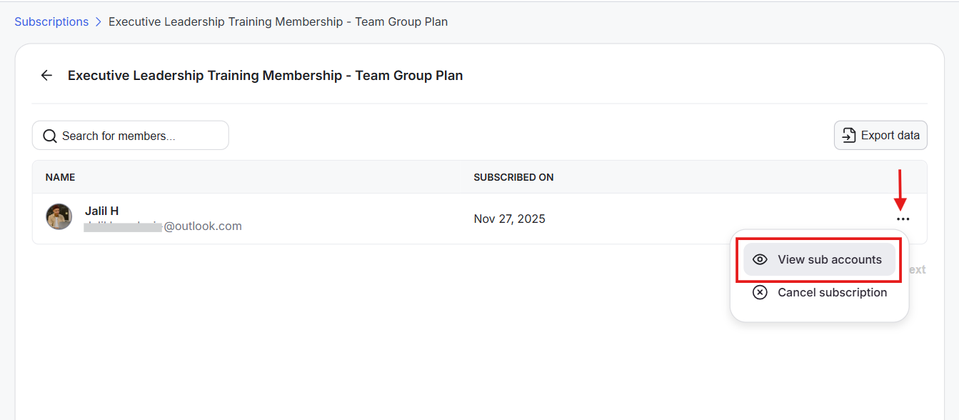Click the export icon on Export data
Screen dimensions: 959x420
click(x=849, y=135)
